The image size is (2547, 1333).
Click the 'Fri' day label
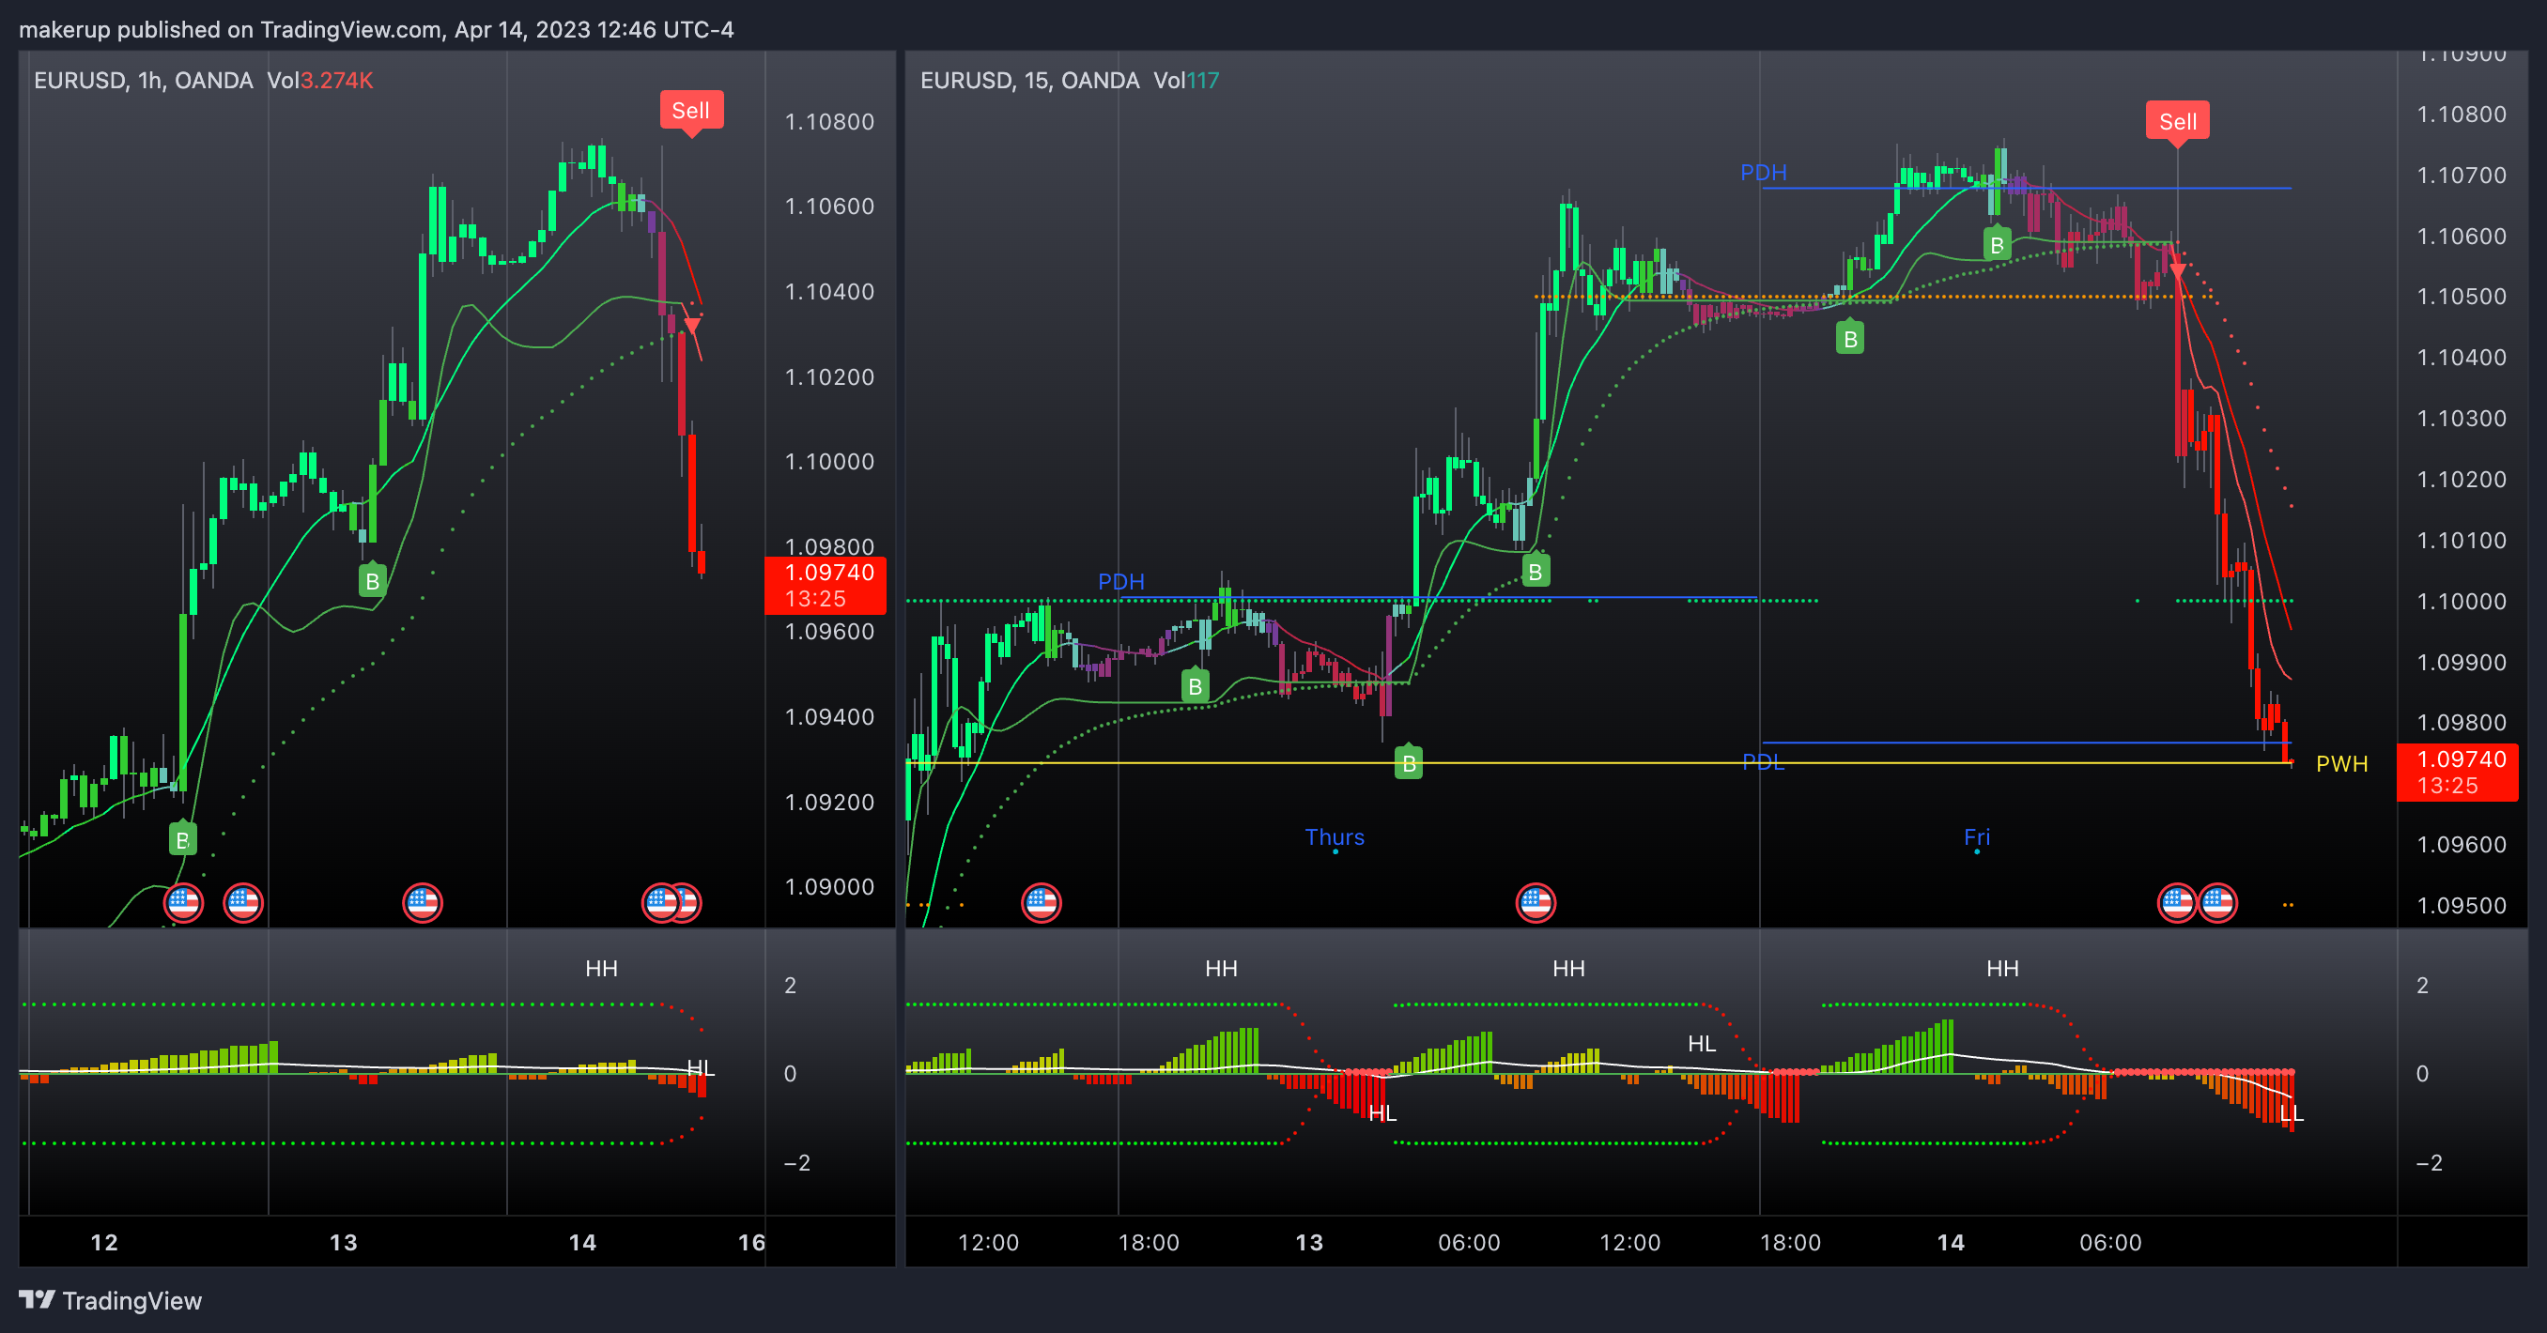point(1977,837)
